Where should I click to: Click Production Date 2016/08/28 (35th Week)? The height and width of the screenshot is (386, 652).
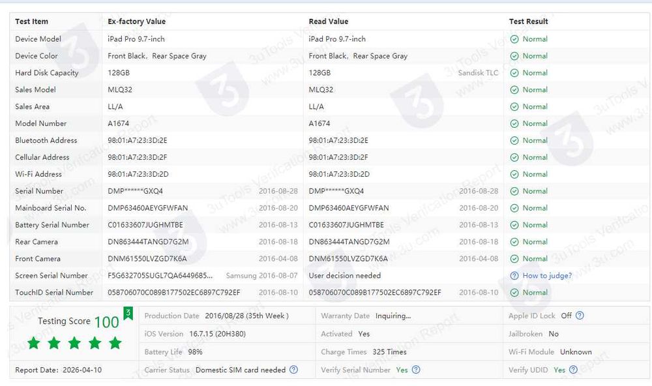(x=246, y=316)
